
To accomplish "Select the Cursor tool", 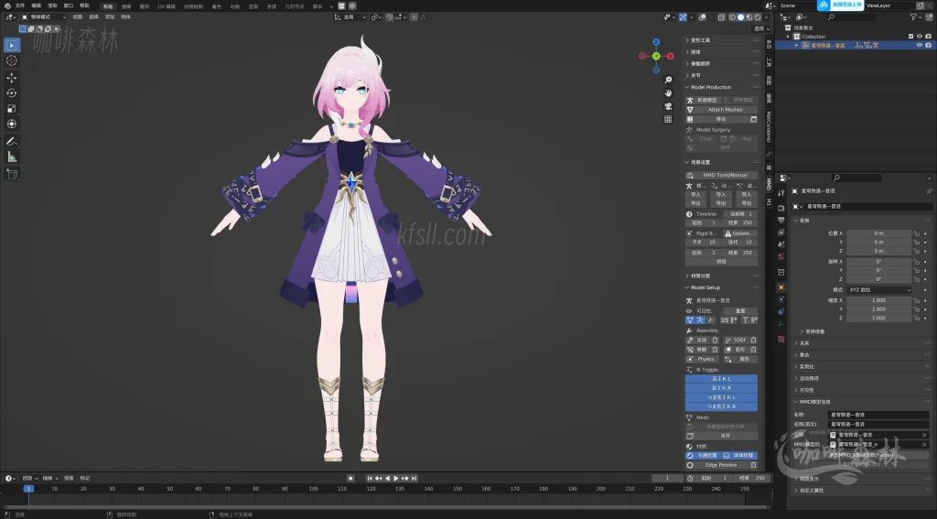I will (x=11, y=60).
